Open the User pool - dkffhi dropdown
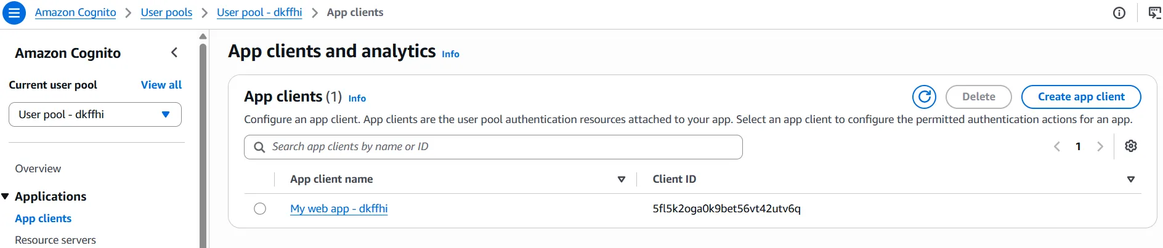 [x=95, y=114]
